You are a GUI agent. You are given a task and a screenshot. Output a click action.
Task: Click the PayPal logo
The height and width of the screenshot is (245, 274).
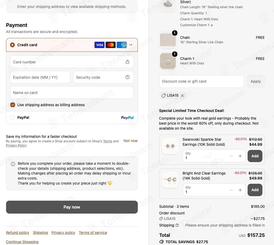(127, 117)
